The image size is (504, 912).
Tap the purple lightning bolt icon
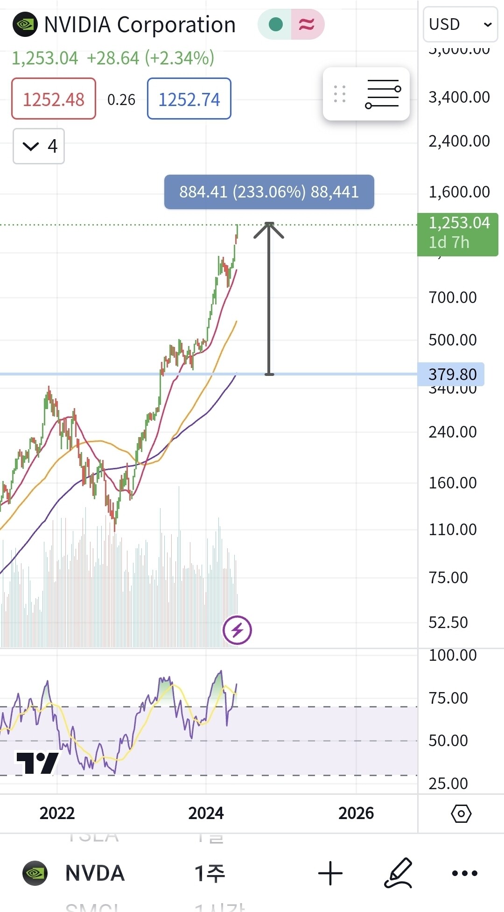[x=237, y=630]
